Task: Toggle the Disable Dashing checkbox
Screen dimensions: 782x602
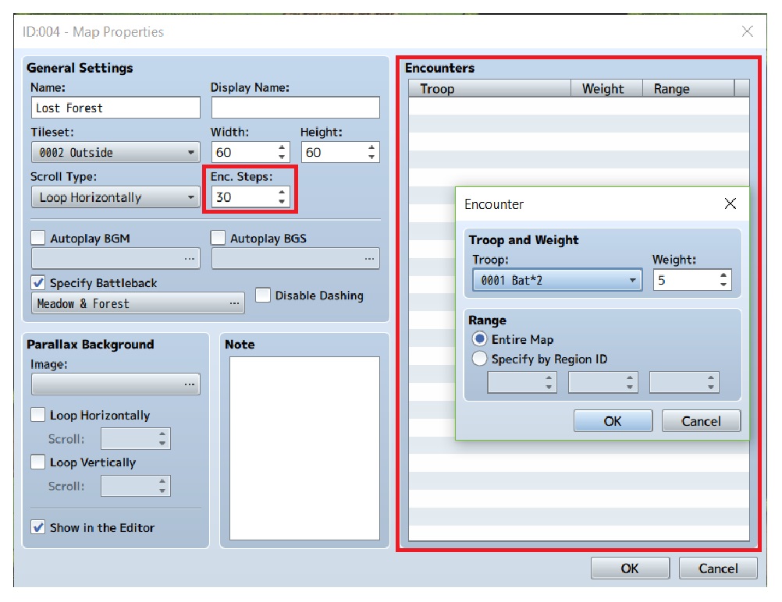Action: click(263, 295)
